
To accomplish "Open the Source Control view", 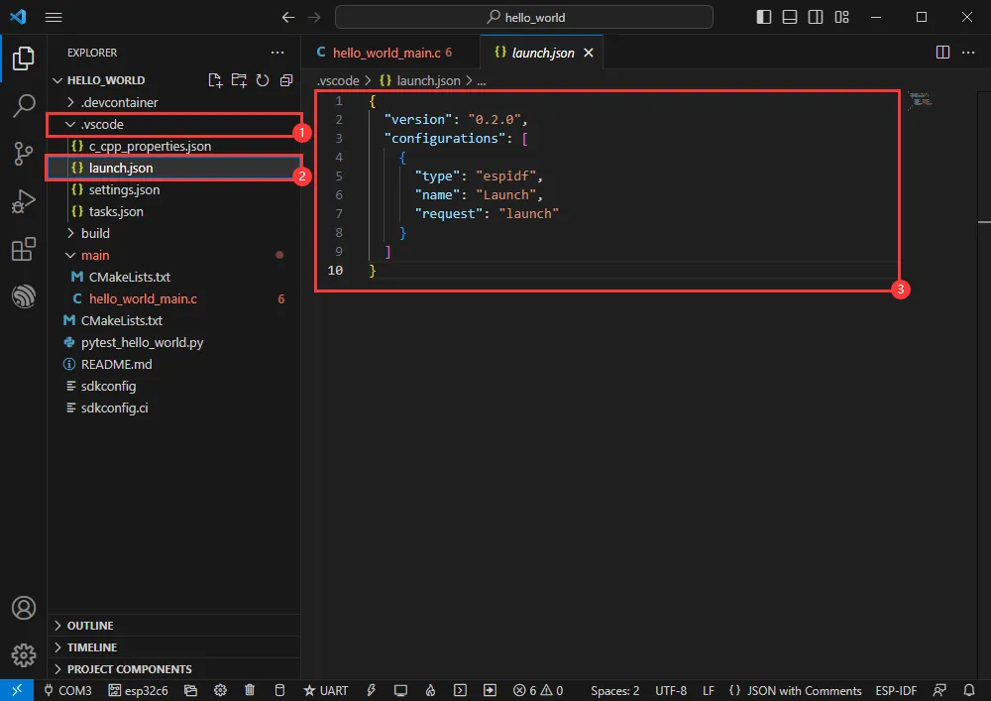I will point(23,154).
